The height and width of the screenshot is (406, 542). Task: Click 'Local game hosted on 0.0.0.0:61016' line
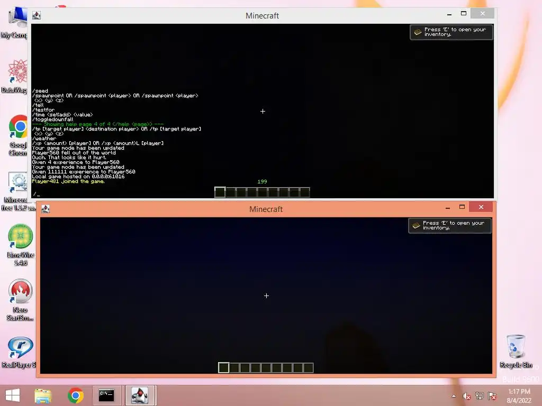[x=78, y=177]
